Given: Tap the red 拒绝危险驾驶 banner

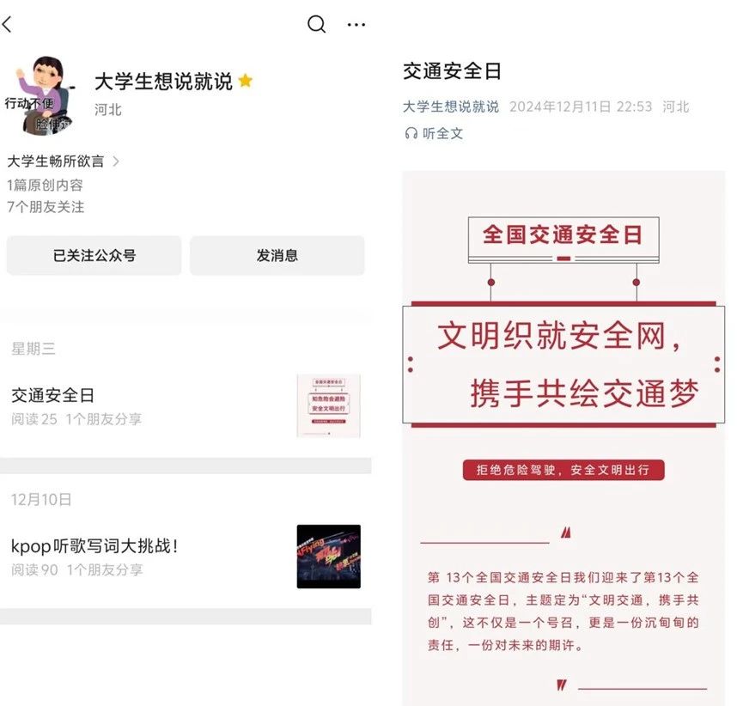Looking at the screenshot, I should pyautogui.click(x=563, y=470).
